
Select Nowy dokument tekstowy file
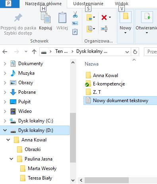pos(120,101)
